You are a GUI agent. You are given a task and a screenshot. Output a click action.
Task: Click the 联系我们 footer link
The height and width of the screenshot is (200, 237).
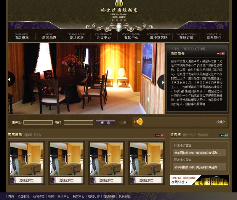click(124, 196)
